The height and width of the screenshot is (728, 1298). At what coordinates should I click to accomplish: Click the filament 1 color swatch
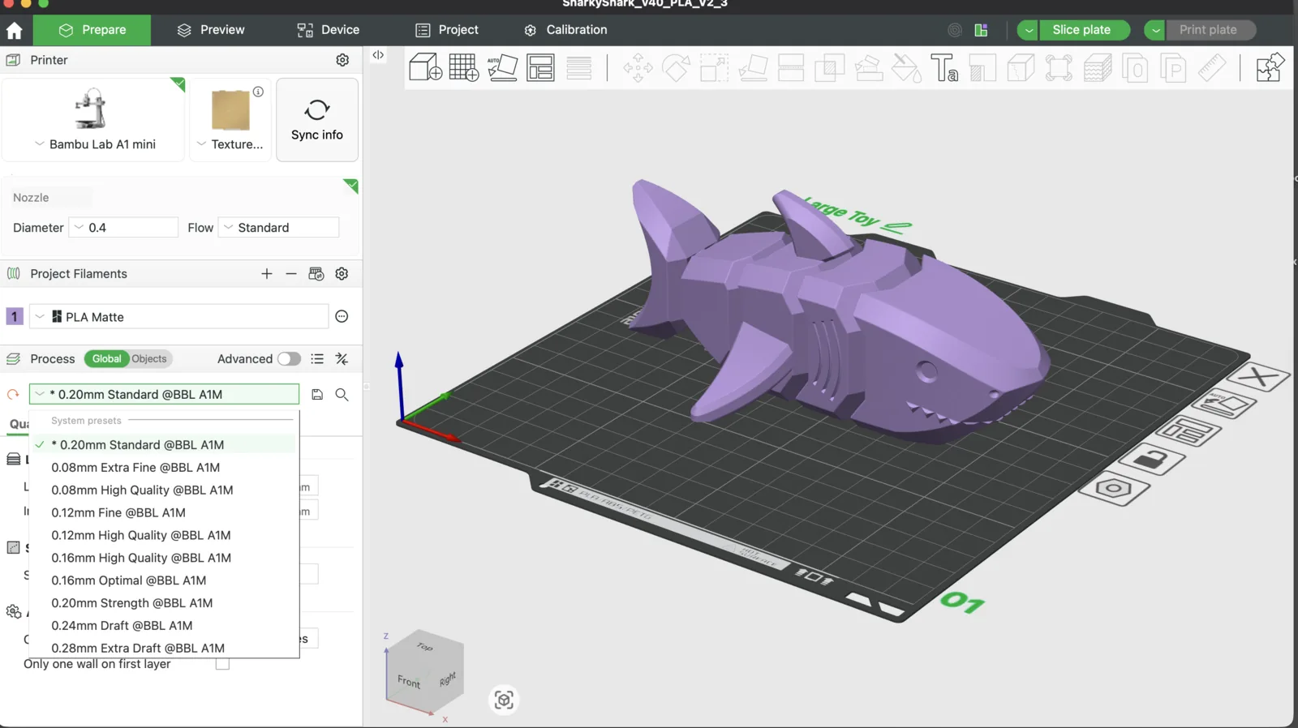[x=15, y=317]
